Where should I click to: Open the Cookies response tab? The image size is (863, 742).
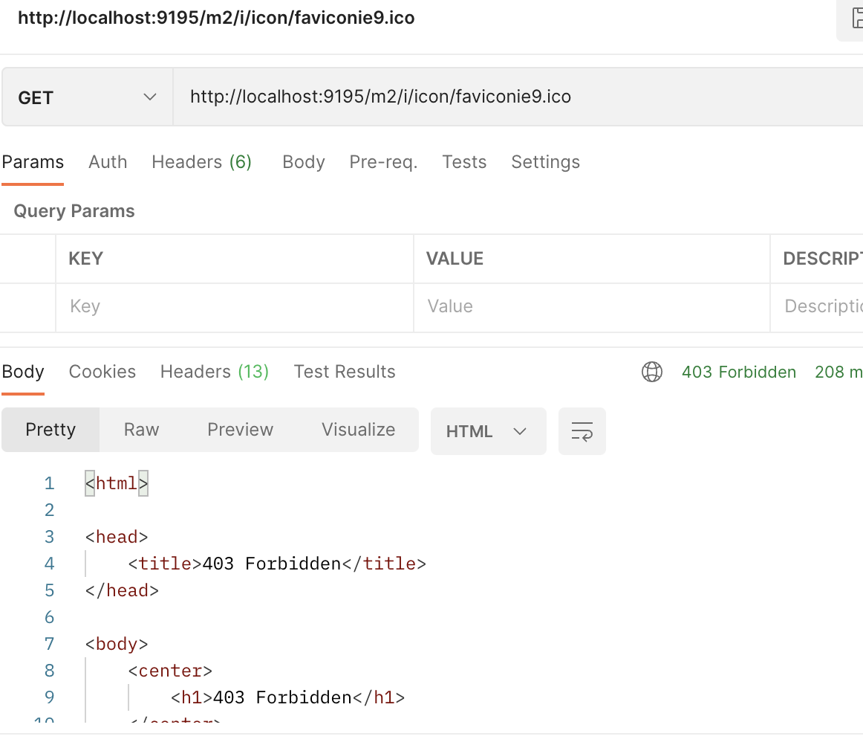[x=102, y=372]
